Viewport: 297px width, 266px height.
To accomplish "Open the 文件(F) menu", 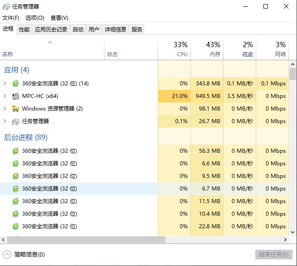I will pyautogui.click(x=11, y=18).
